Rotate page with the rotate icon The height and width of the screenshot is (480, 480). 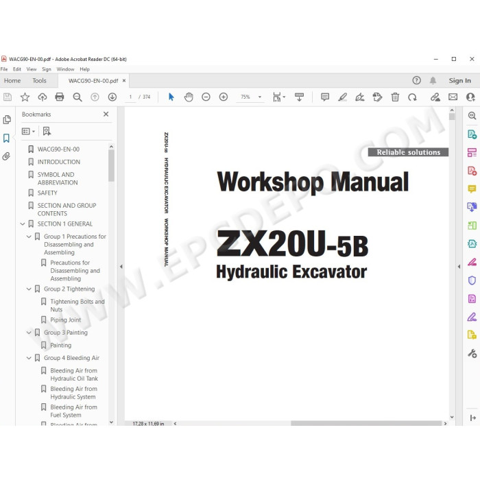click(412, 97)
